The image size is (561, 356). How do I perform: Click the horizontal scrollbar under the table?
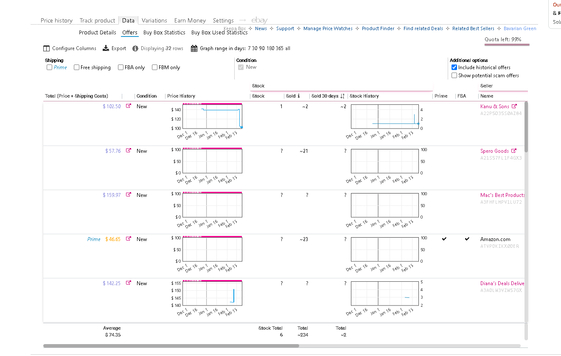[171, 346]
